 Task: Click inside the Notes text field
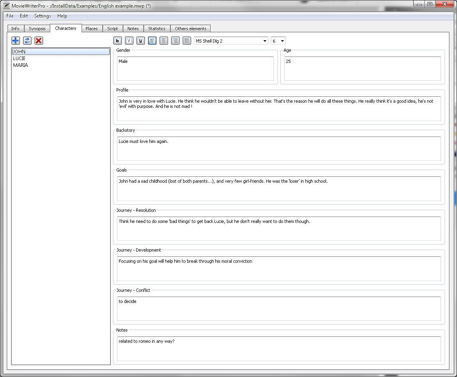coord(279,348)
